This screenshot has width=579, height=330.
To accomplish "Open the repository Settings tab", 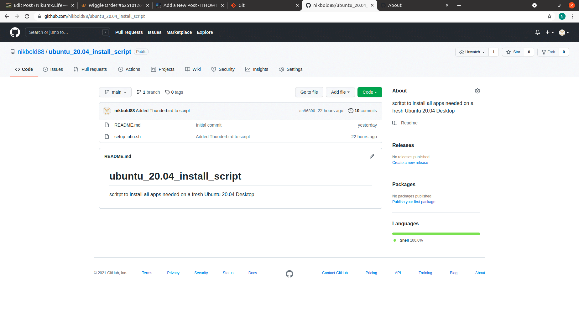I will 291,69.
